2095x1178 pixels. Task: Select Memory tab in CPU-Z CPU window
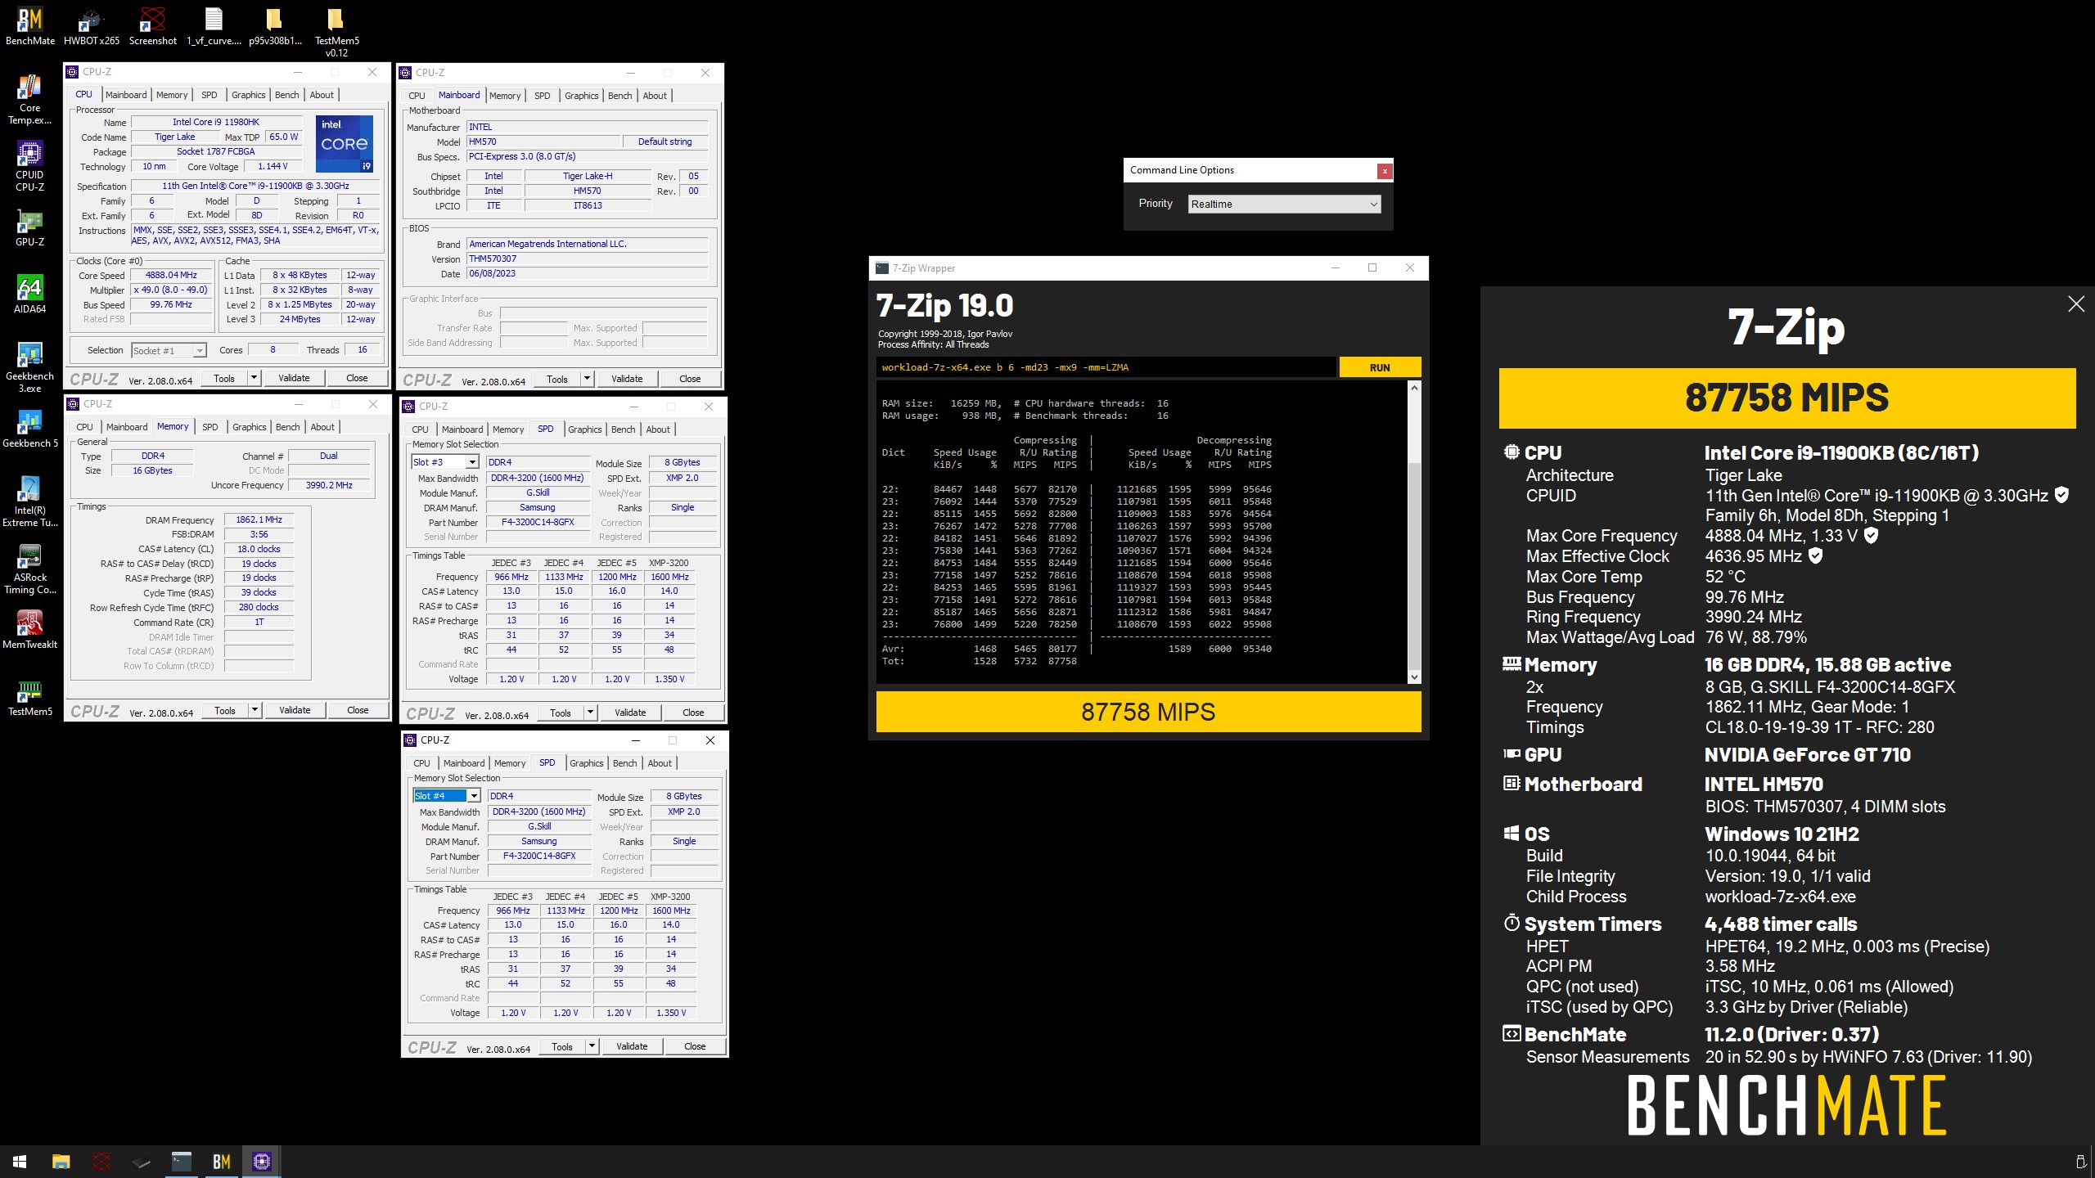coord(172,95)
